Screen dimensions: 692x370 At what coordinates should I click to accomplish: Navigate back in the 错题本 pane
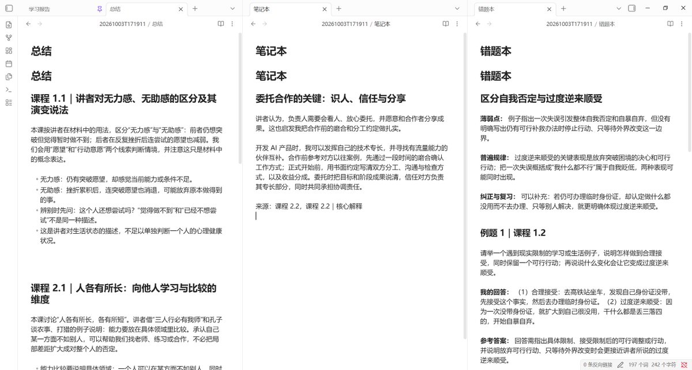tap(477, 24)
